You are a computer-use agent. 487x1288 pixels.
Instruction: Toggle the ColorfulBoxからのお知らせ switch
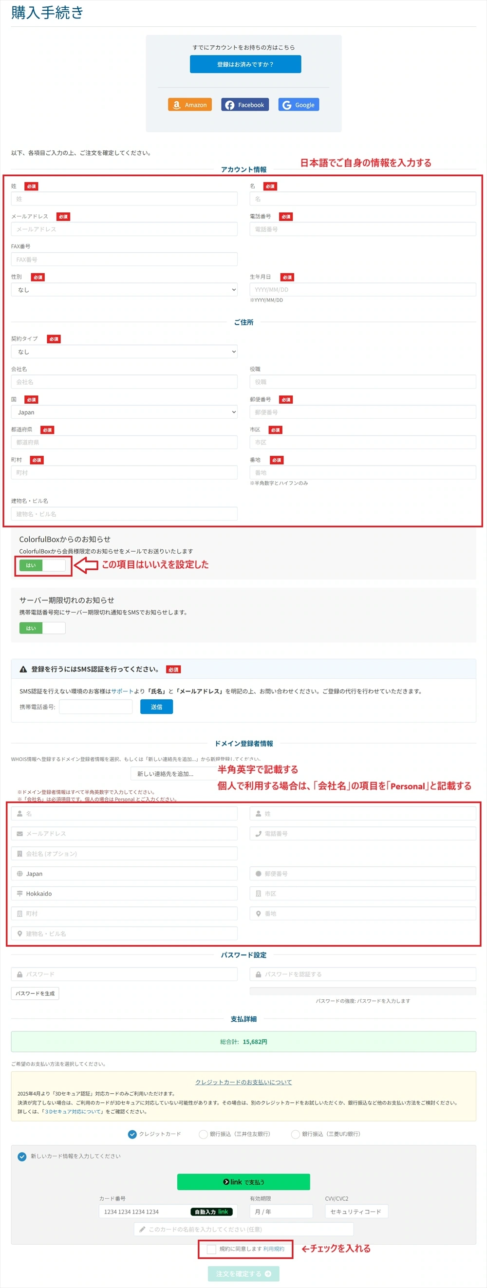42,565
